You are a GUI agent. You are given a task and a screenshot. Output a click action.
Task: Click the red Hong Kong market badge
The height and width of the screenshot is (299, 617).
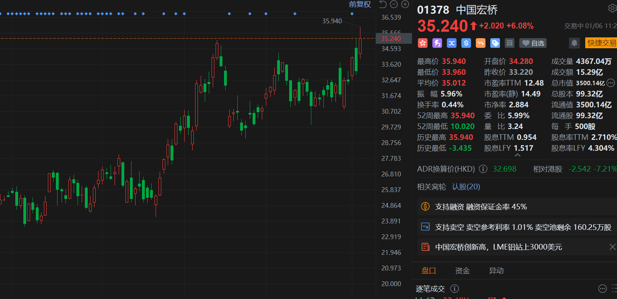422,43
